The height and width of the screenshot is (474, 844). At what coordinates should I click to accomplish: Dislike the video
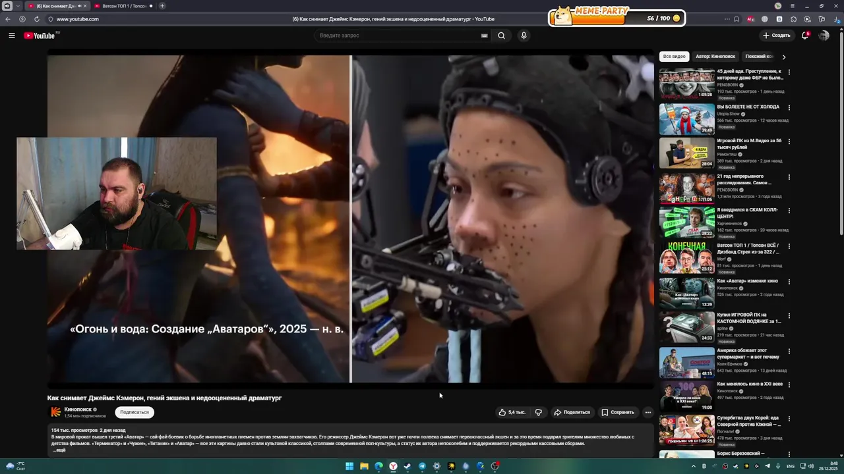(539, 412)
